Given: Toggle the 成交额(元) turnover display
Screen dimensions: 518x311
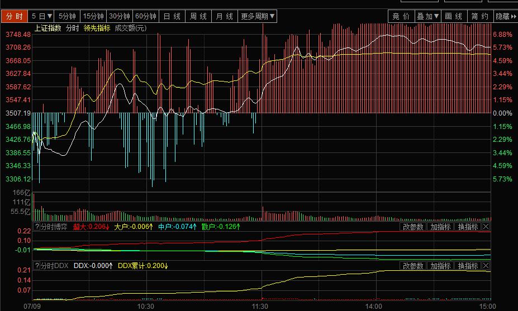Looking at the screenshot, I should pos(130,28).
